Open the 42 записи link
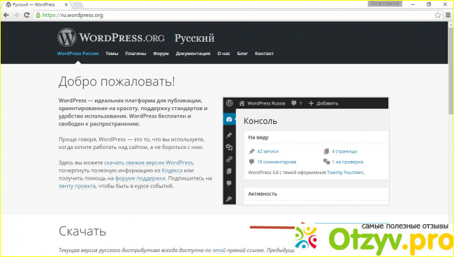 (x=268, y=151)
